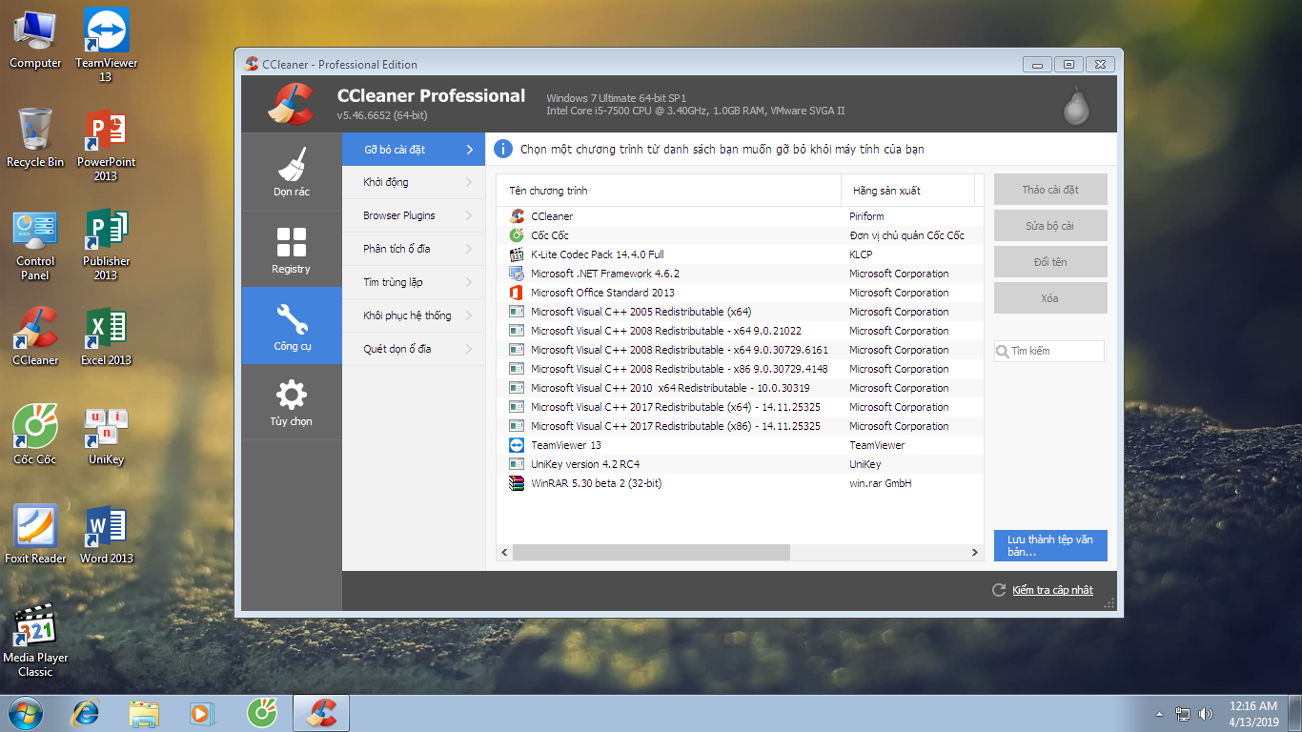Open Quét dọn ổ đĩa tab
This screenshot has width=1302, height=732.
click(414, 349)
